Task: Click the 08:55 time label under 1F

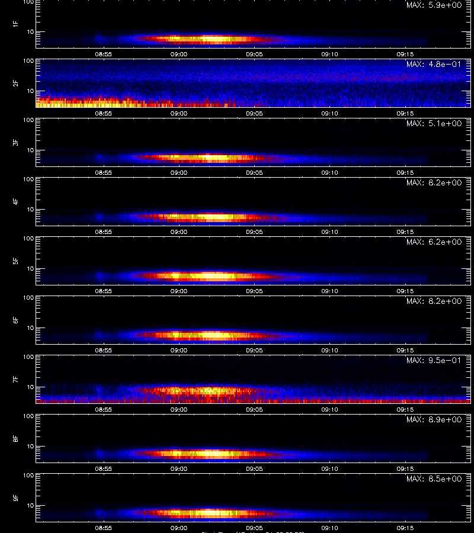Action: click(x=103, y=54)
